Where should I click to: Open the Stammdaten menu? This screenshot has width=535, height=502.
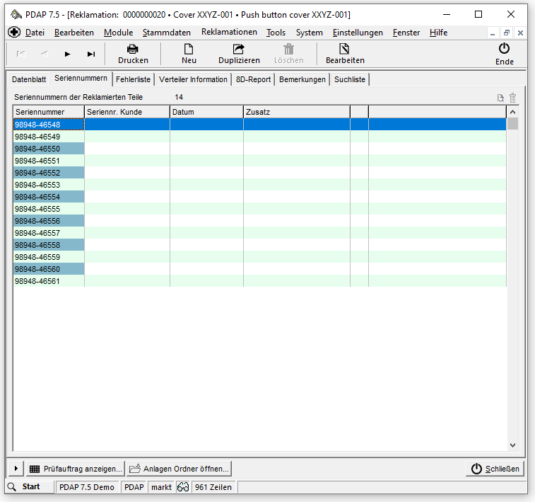(167, 33)
